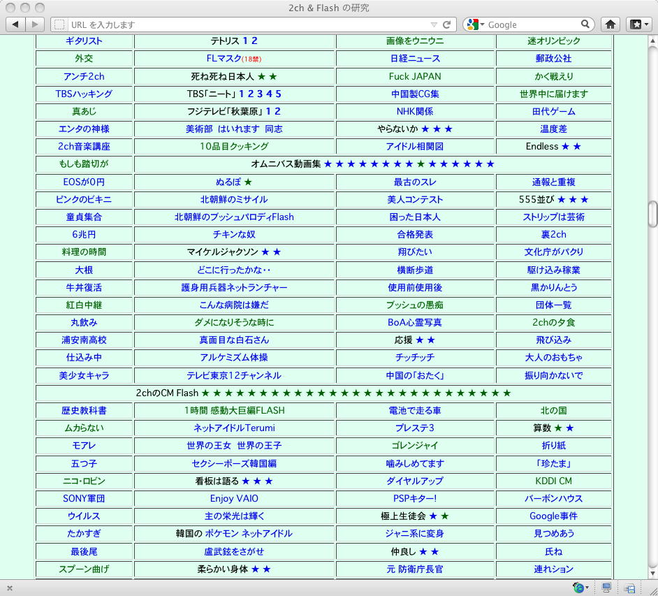Focus the URL address field
Viewport: 658px width, 596px height.
[249, 24]
